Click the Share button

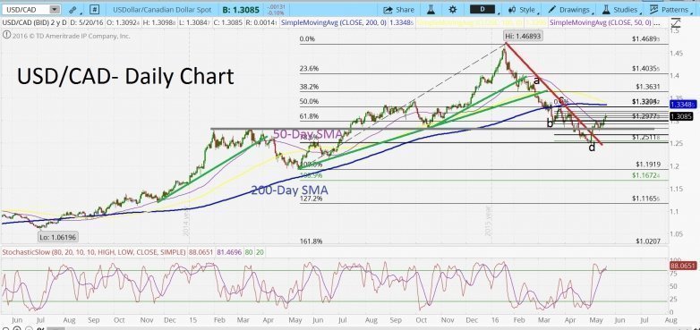[x=398, y=9]
